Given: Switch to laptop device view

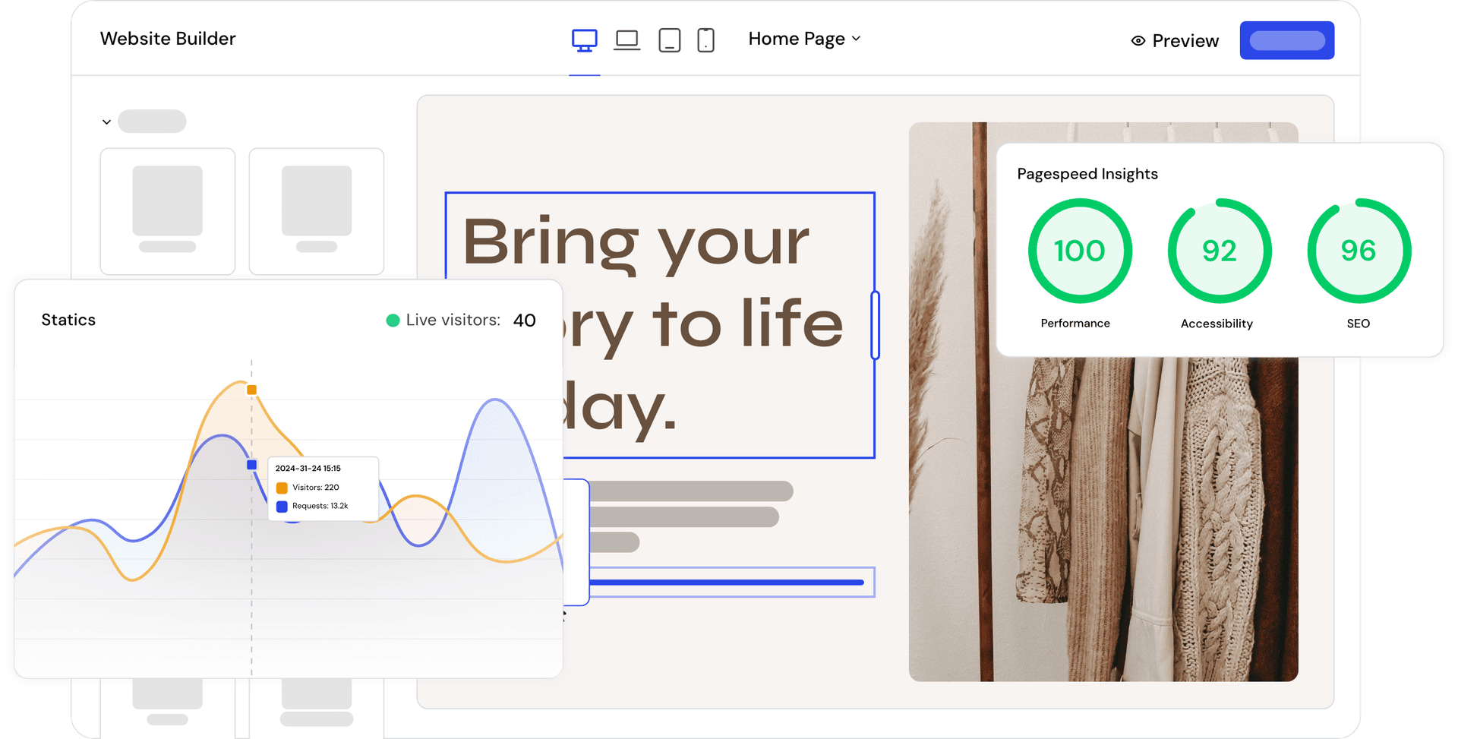Looking at the screenshot, I should point(626,39).
